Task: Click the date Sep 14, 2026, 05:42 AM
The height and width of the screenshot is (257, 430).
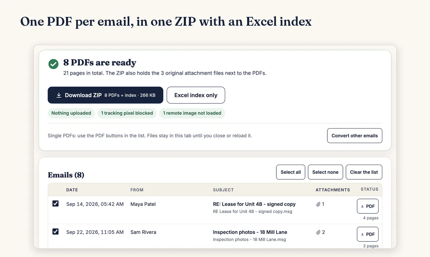Action: (95, 204)
